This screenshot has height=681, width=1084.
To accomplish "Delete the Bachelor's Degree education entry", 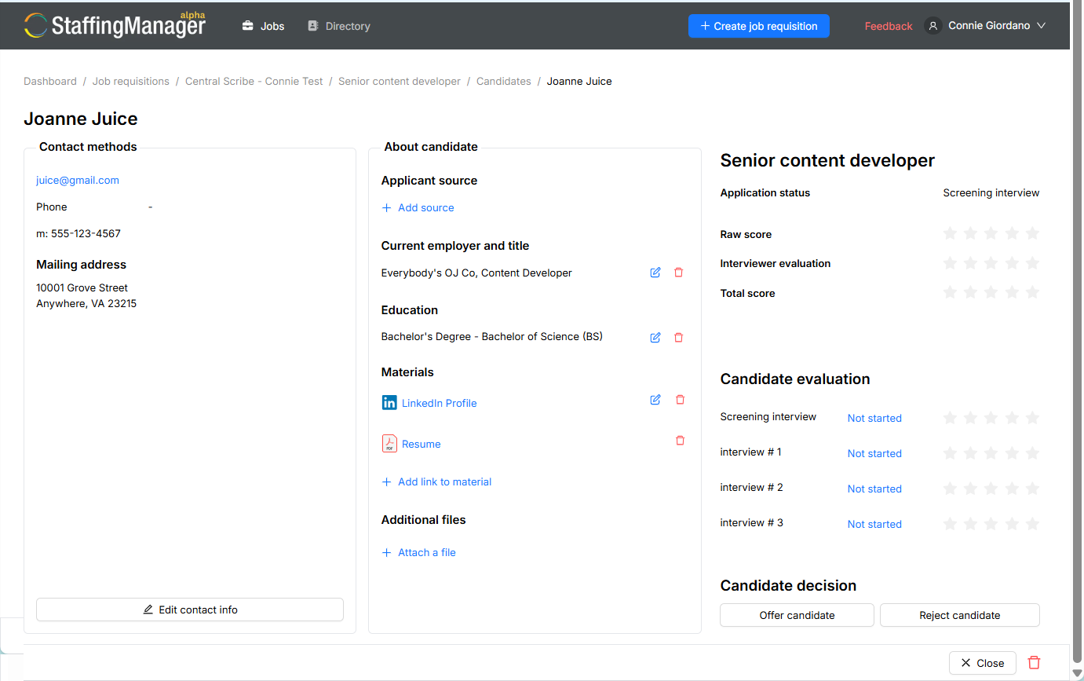I will (679, 337).
